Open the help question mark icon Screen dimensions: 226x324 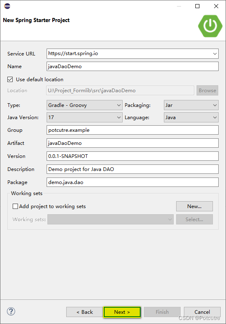[11, 311]
